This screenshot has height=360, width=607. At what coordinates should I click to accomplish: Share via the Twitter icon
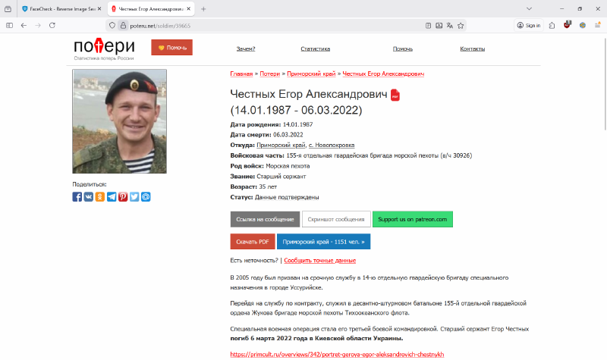[x=134, y=197]
